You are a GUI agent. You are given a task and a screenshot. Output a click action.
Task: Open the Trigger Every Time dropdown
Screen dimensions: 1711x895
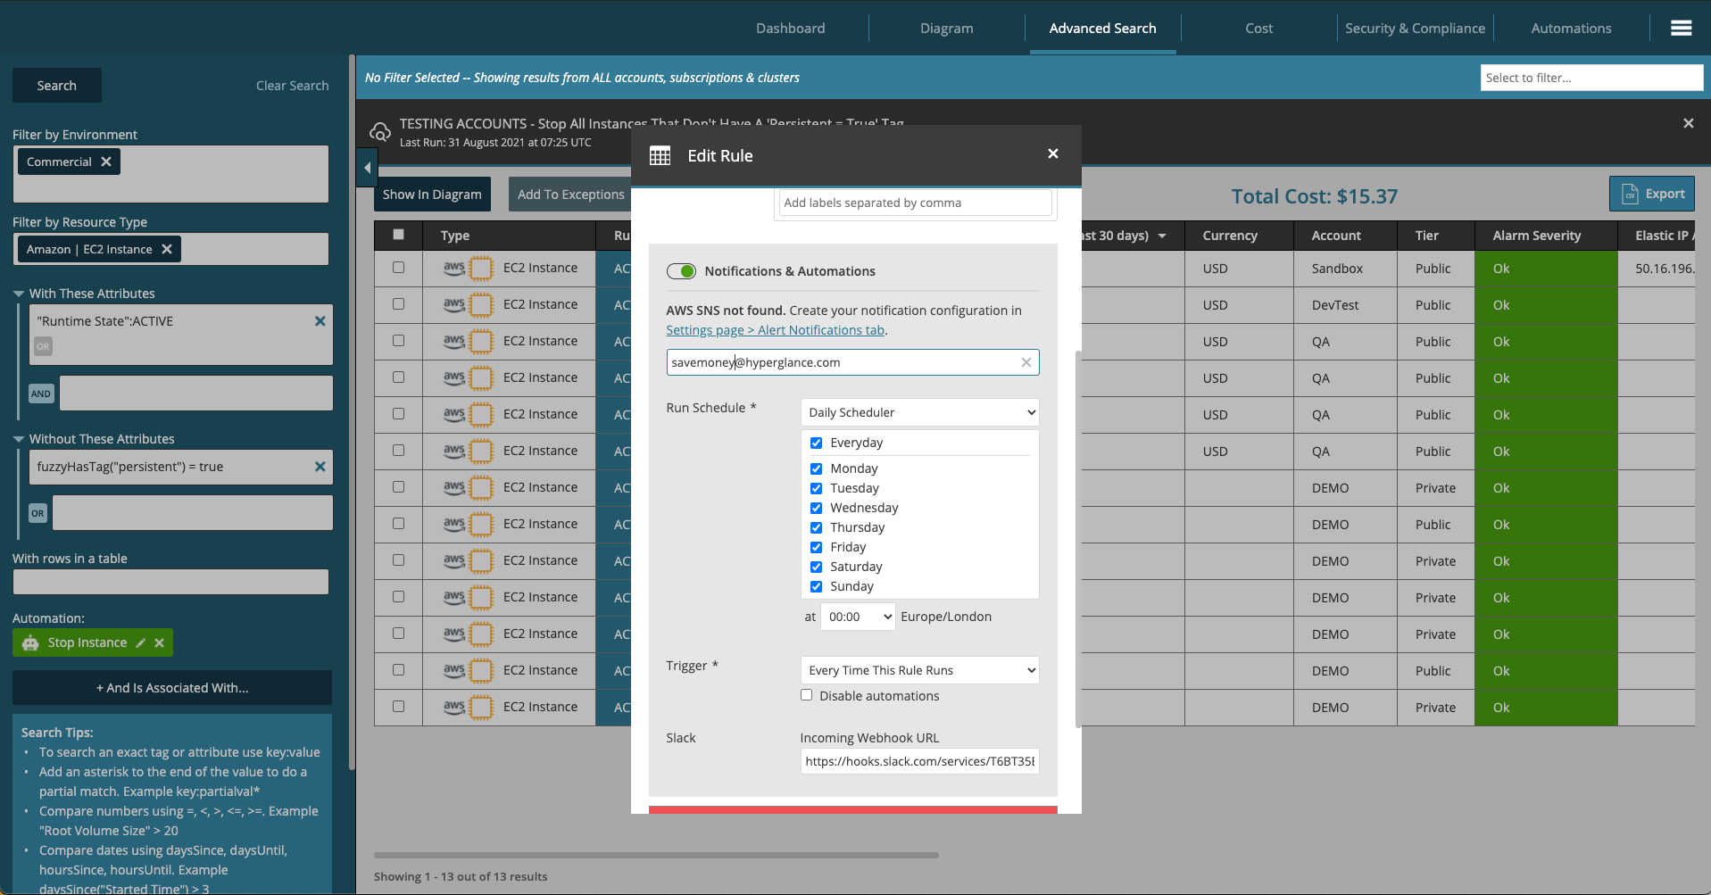pyautogui.click(x=919, y=670)
